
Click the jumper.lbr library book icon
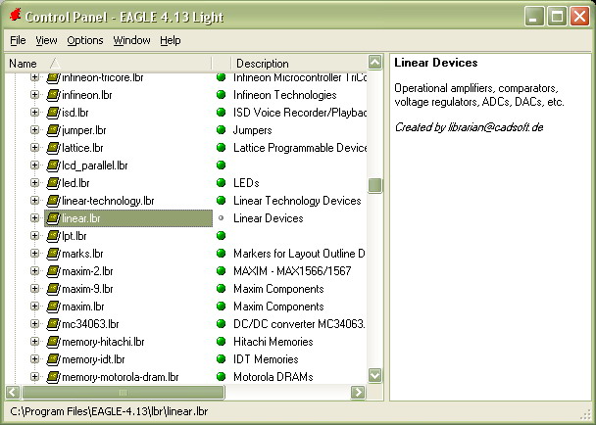(x=53, y=130)
